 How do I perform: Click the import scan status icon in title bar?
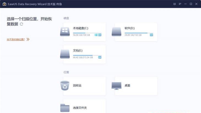pos(175,4)
